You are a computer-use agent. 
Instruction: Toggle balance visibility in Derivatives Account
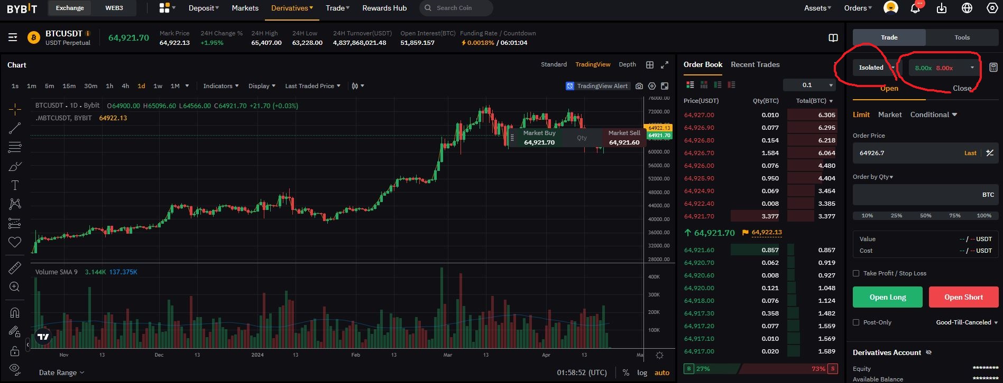[x=929, y=352]
